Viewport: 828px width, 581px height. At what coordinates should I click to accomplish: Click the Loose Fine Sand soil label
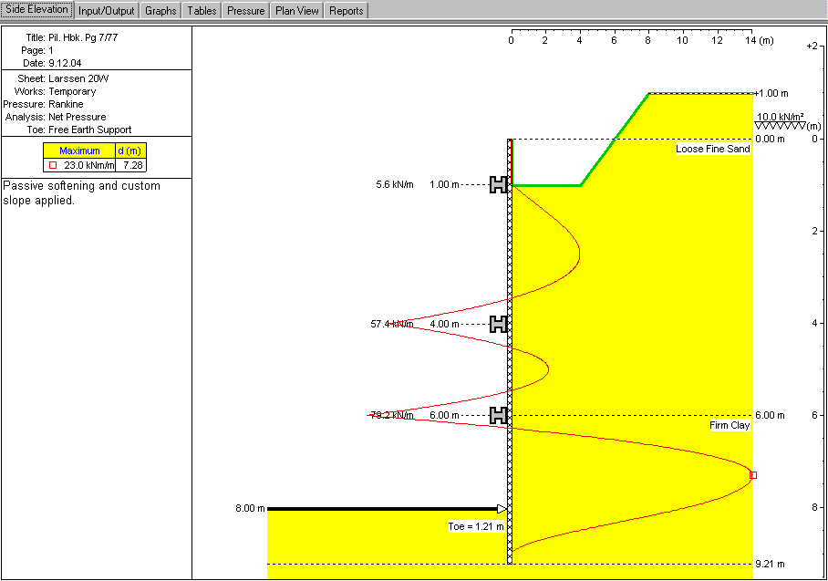coord(712,149)
